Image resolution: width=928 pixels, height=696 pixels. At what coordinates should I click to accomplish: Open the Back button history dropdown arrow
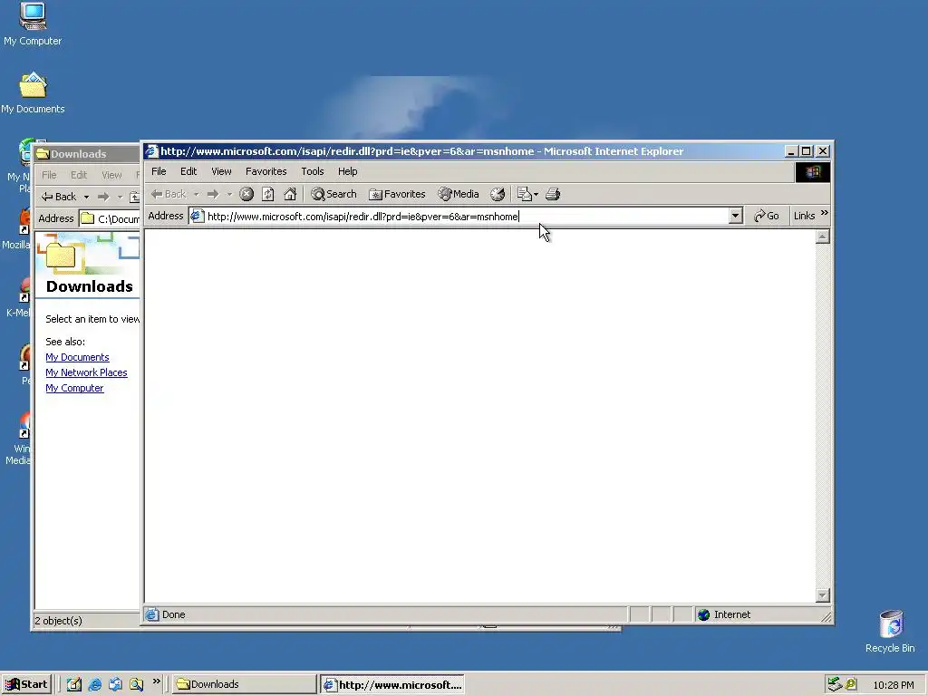196,194
